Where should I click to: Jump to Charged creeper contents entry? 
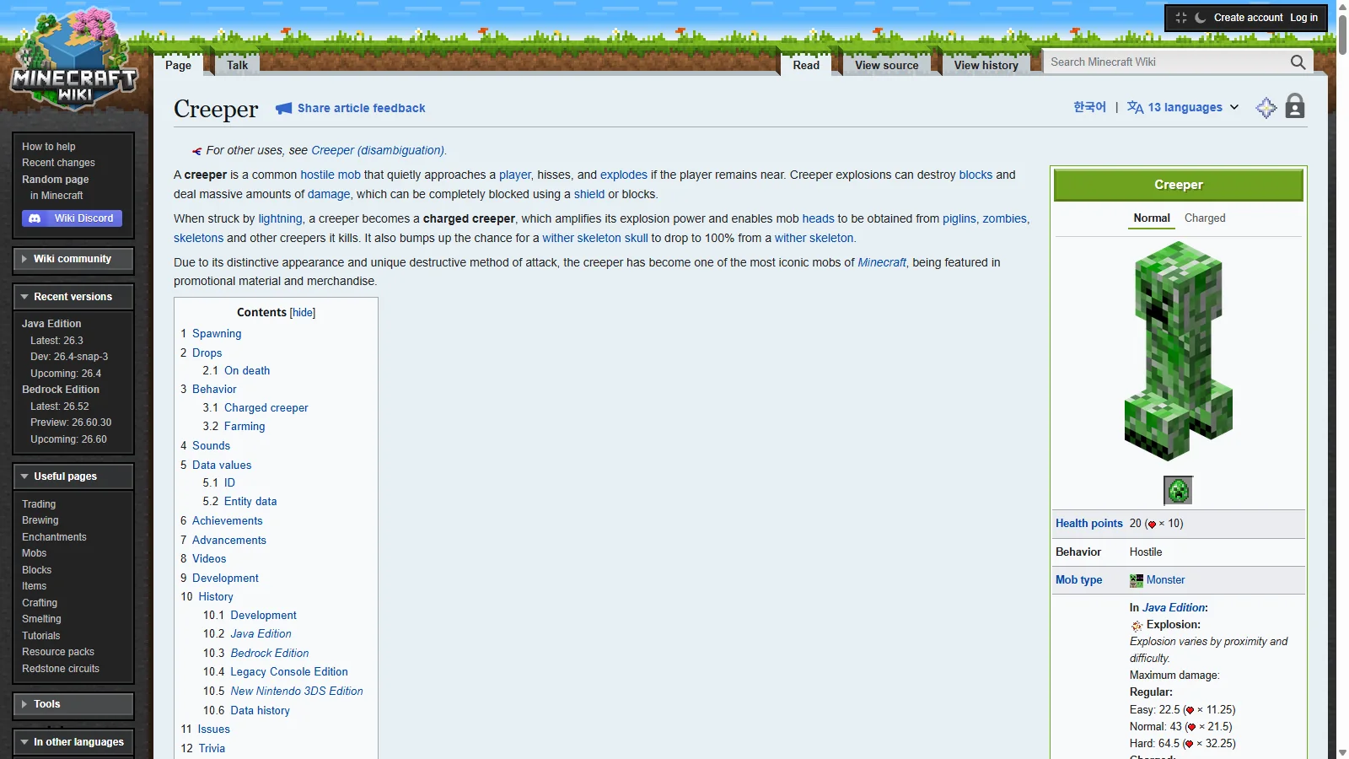click(x=266, y=408)
